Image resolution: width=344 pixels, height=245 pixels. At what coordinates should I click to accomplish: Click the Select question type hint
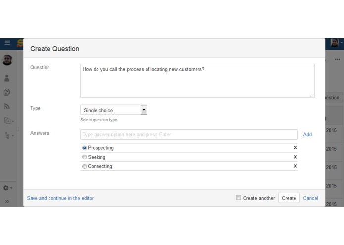click(x=98, y=120)
